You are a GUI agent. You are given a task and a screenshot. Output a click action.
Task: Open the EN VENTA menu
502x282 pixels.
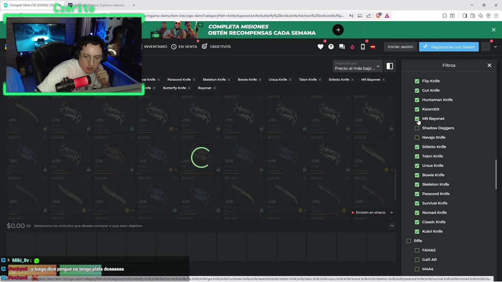click(184, 47)
